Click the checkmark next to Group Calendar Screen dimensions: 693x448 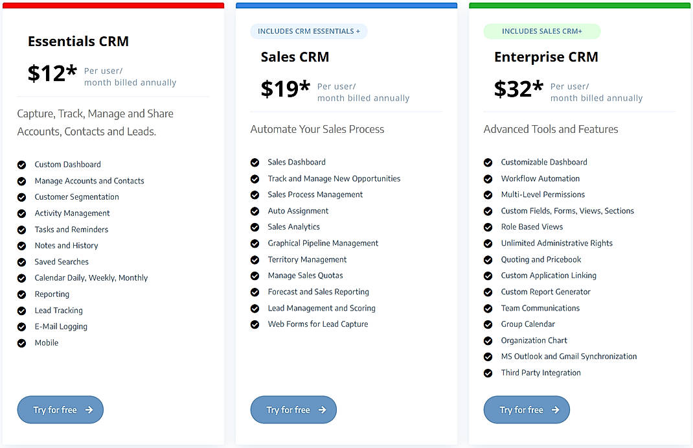tap(488, 324)
